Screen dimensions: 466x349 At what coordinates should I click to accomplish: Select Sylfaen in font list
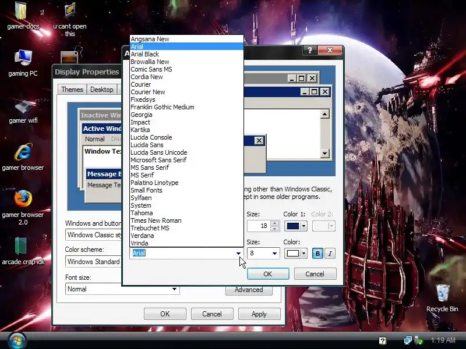tap(186, 198)
